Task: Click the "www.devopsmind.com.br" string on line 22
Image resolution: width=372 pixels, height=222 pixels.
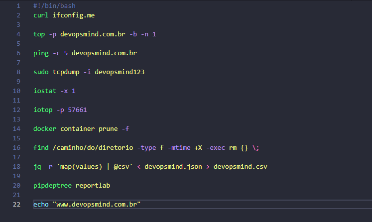Action: point(97,205)
